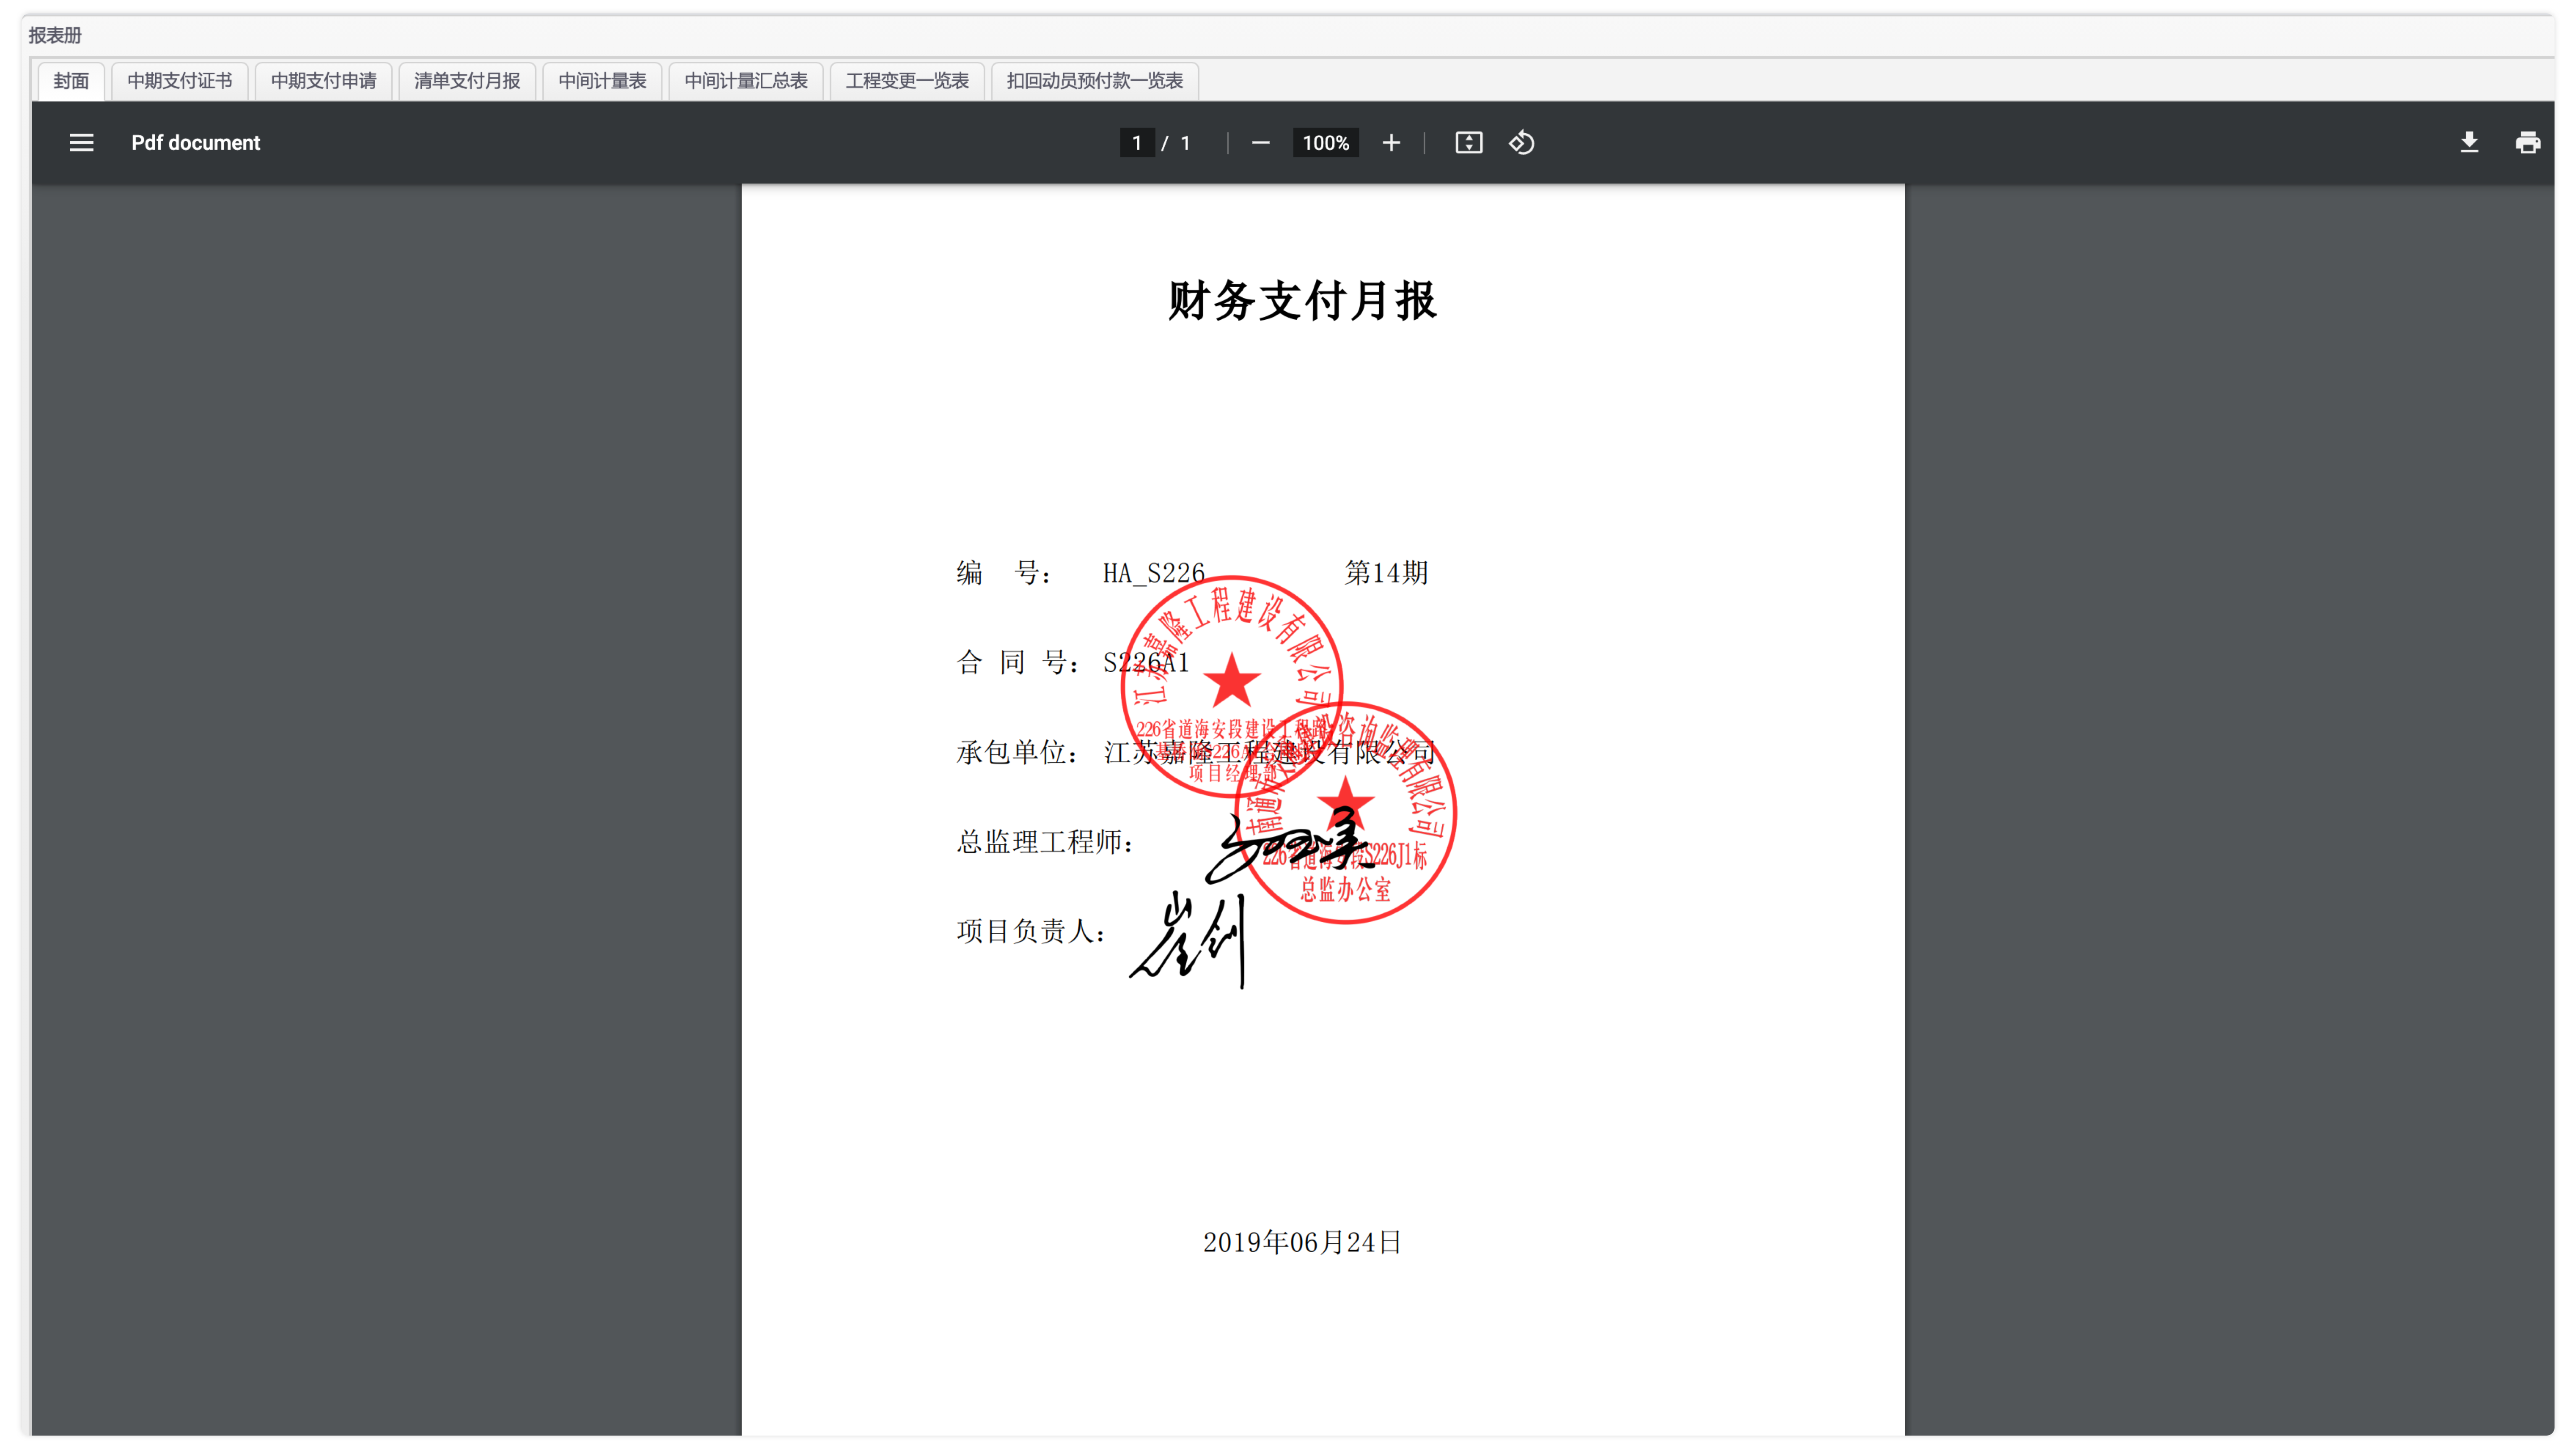2576x1449 pixels.
Task: Click the Pdf document title label
Action: pos(195,143)
